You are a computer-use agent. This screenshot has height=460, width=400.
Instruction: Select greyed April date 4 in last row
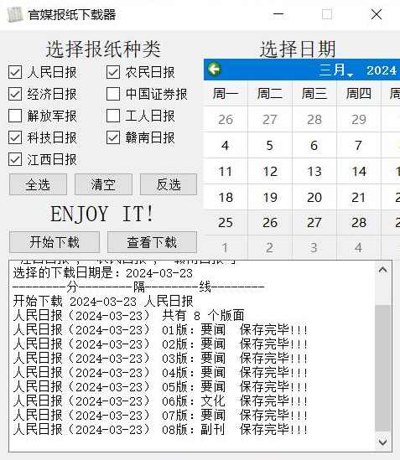point(359,248)
